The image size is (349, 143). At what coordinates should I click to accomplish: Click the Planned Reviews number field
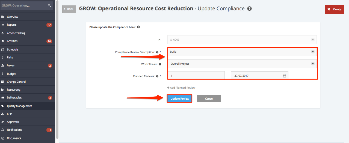(196, 76)
